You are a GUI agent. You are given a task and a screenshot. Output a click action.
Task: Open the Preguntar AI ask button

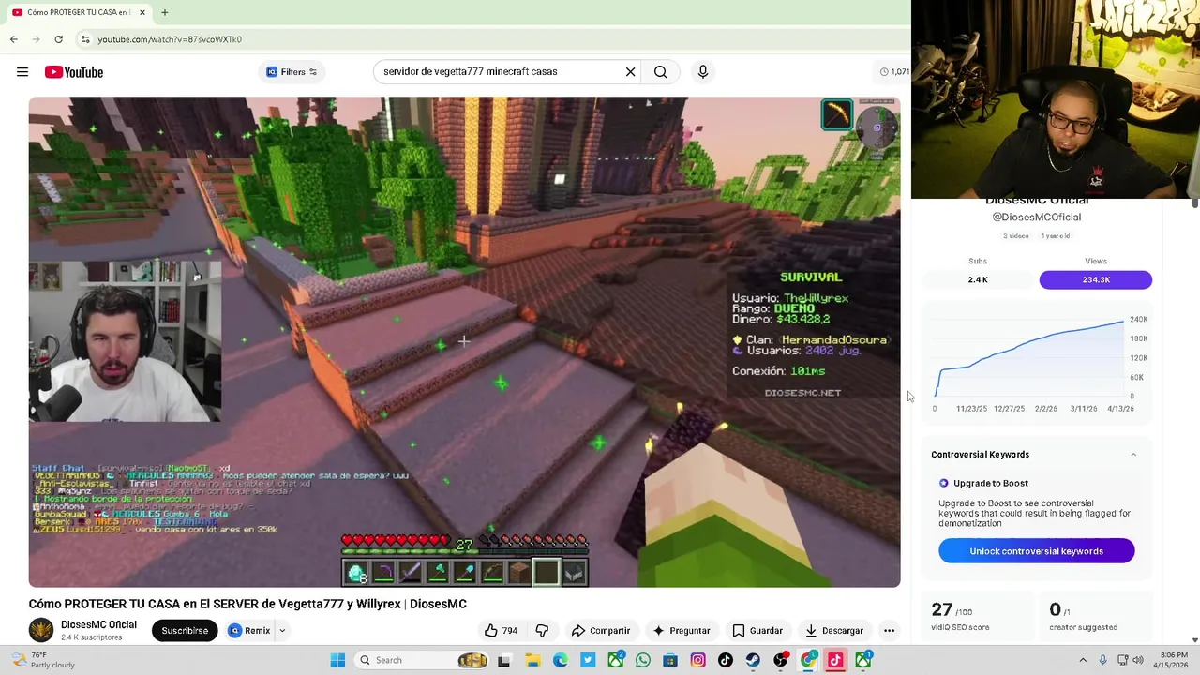pyautogui.click(x=682, y=631)
